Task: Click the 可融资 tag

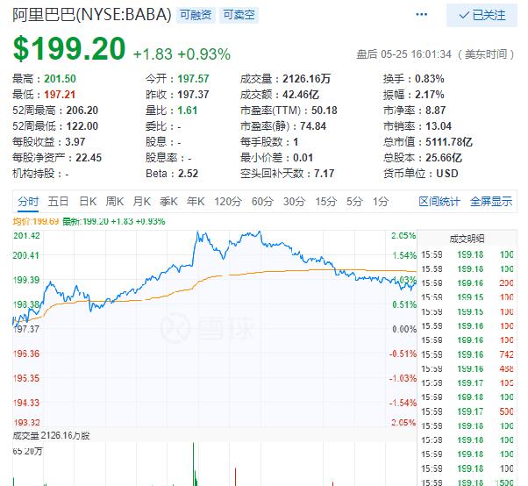Action: point(196,15)
